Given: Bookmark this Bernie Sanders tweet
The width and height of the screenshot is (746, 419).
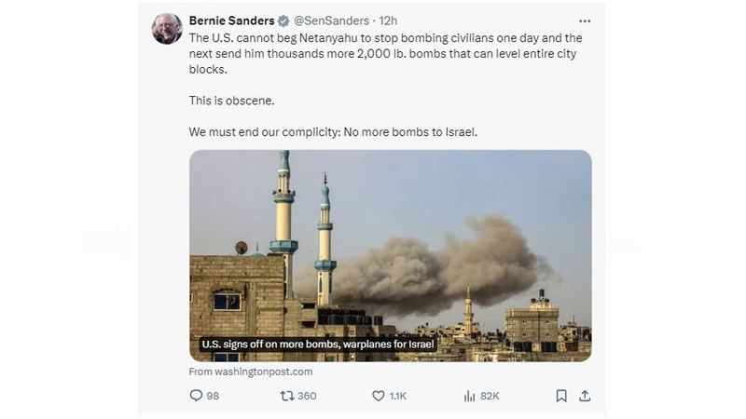Looking at the screenshot, I should pyautogui.click(x=561, y=396).
